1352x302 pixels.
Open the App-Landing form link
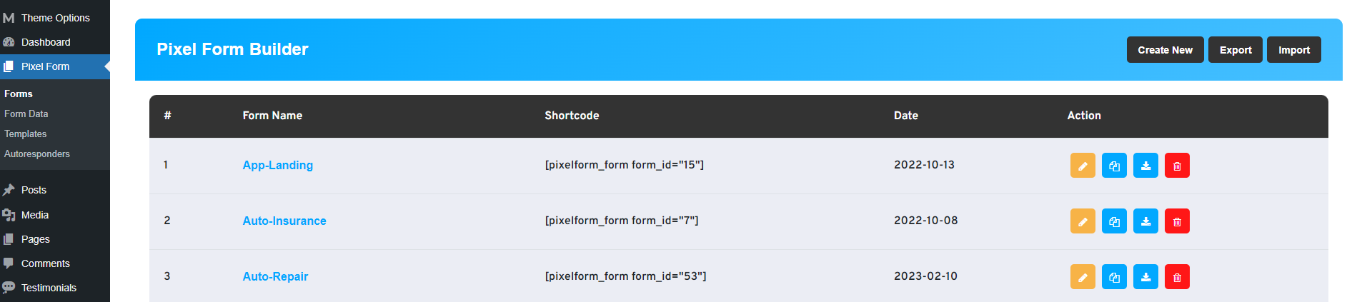tap(277, 165)
